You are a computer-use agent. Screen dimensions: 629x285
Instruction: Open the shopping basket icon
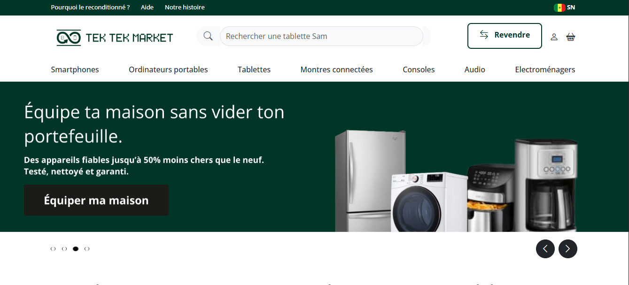click(571, 37)
